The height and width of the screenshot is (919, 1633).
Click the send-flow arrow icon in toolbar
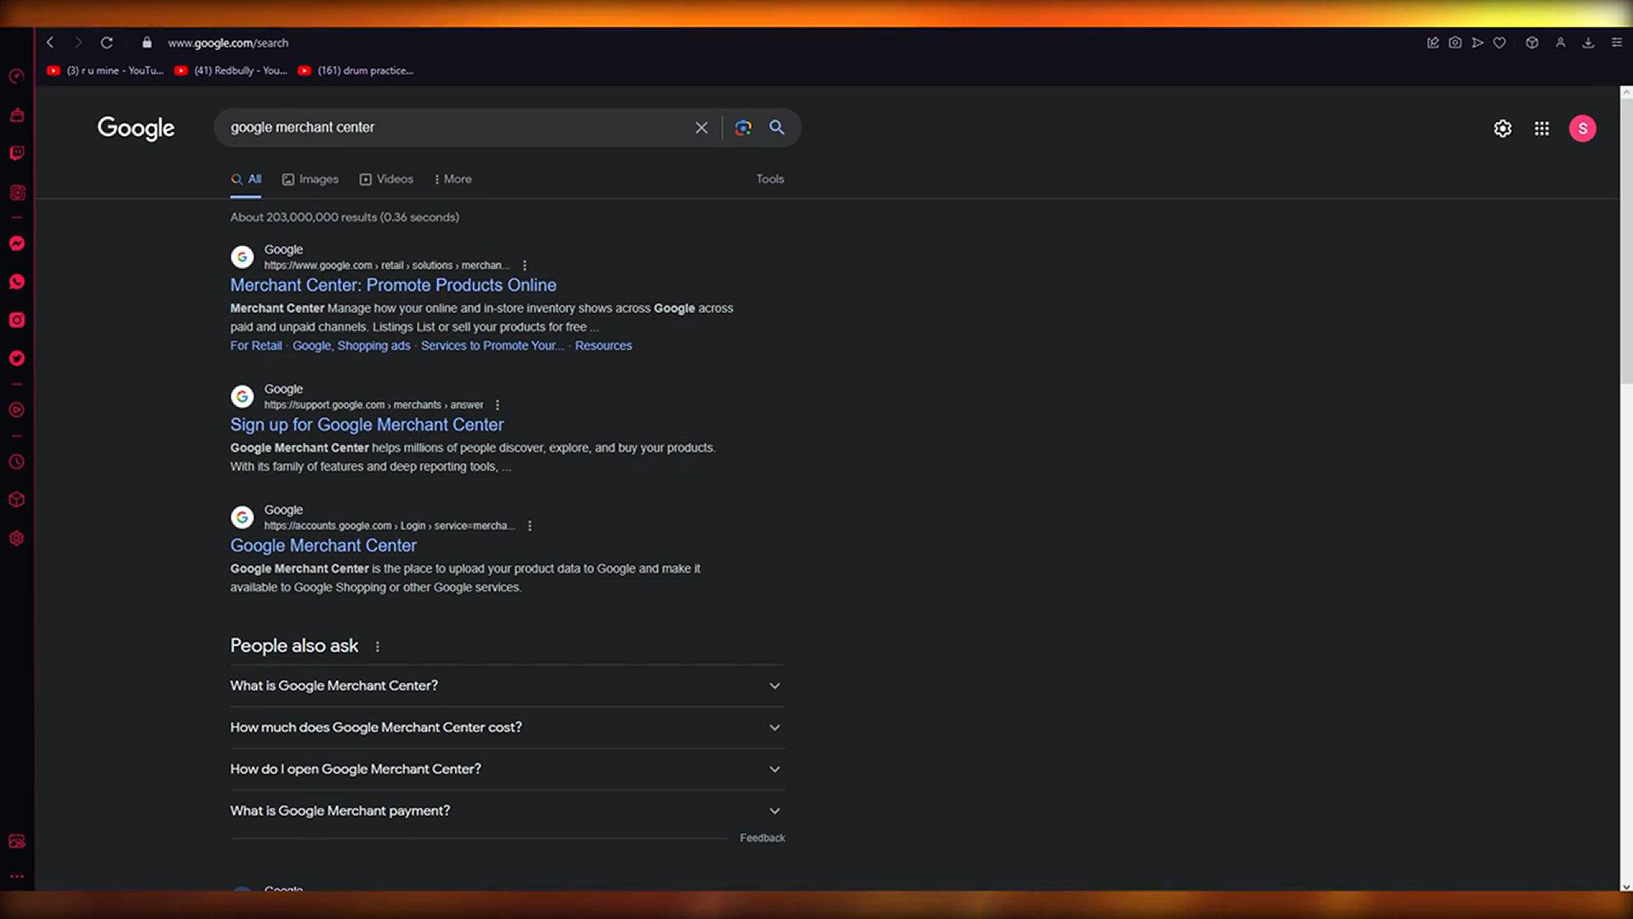1477,43
